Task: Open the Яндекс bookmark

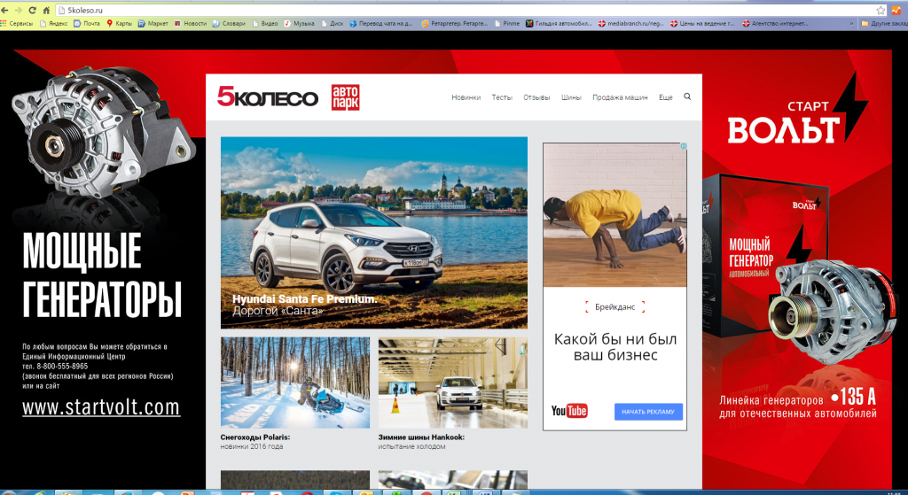Action: (x=54, y=24)
